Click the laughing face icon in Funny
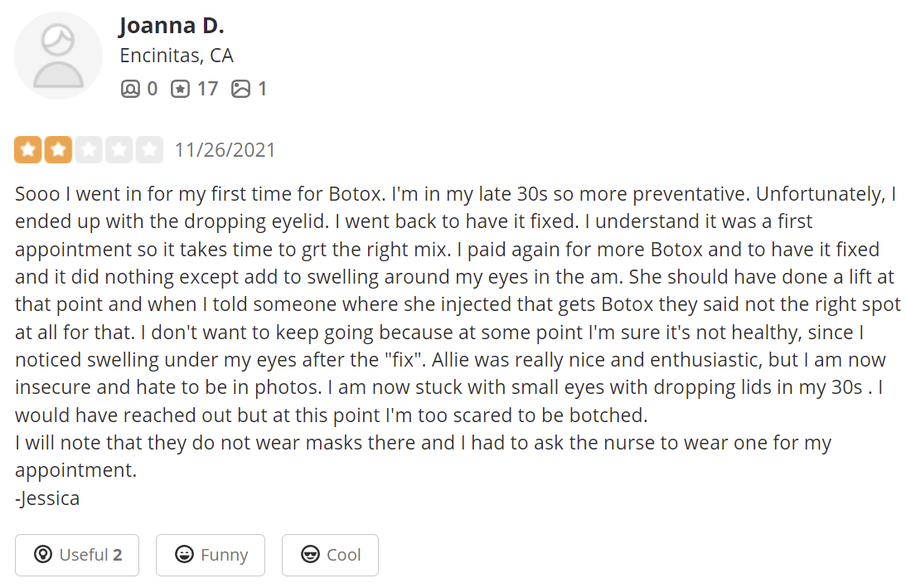 click(185, 555)
